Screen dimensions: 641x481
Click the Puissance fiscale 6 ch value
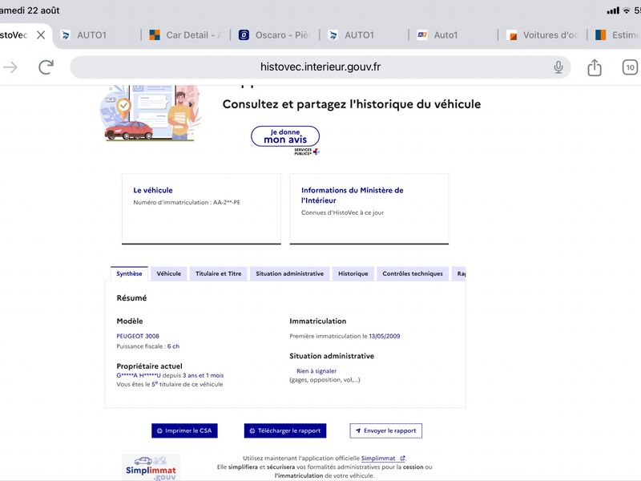point(173,346)
